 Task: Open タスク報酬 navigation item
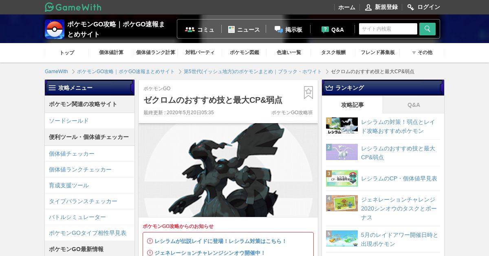pos(333,52)
